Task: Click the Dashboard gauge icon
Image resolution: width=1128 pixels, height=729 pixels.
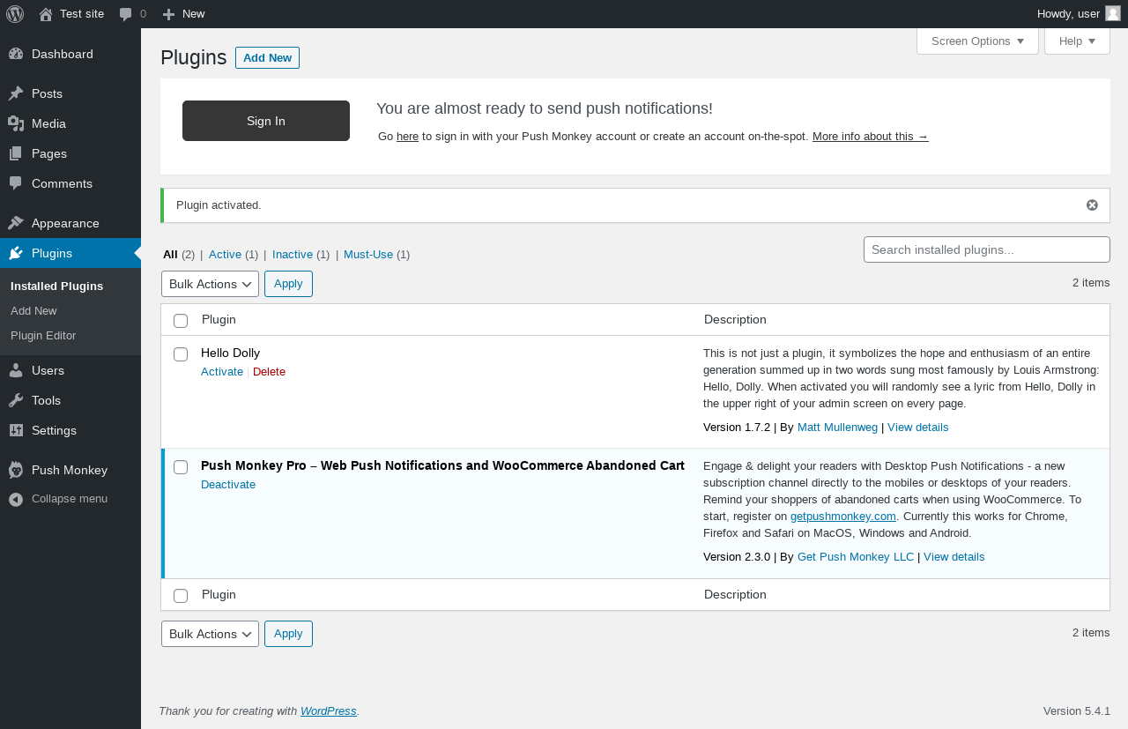Action: [16, 54]
